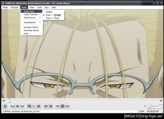164x119 pixels.
Task: Go to previous chapter button
Action: (x=58, y=106)
